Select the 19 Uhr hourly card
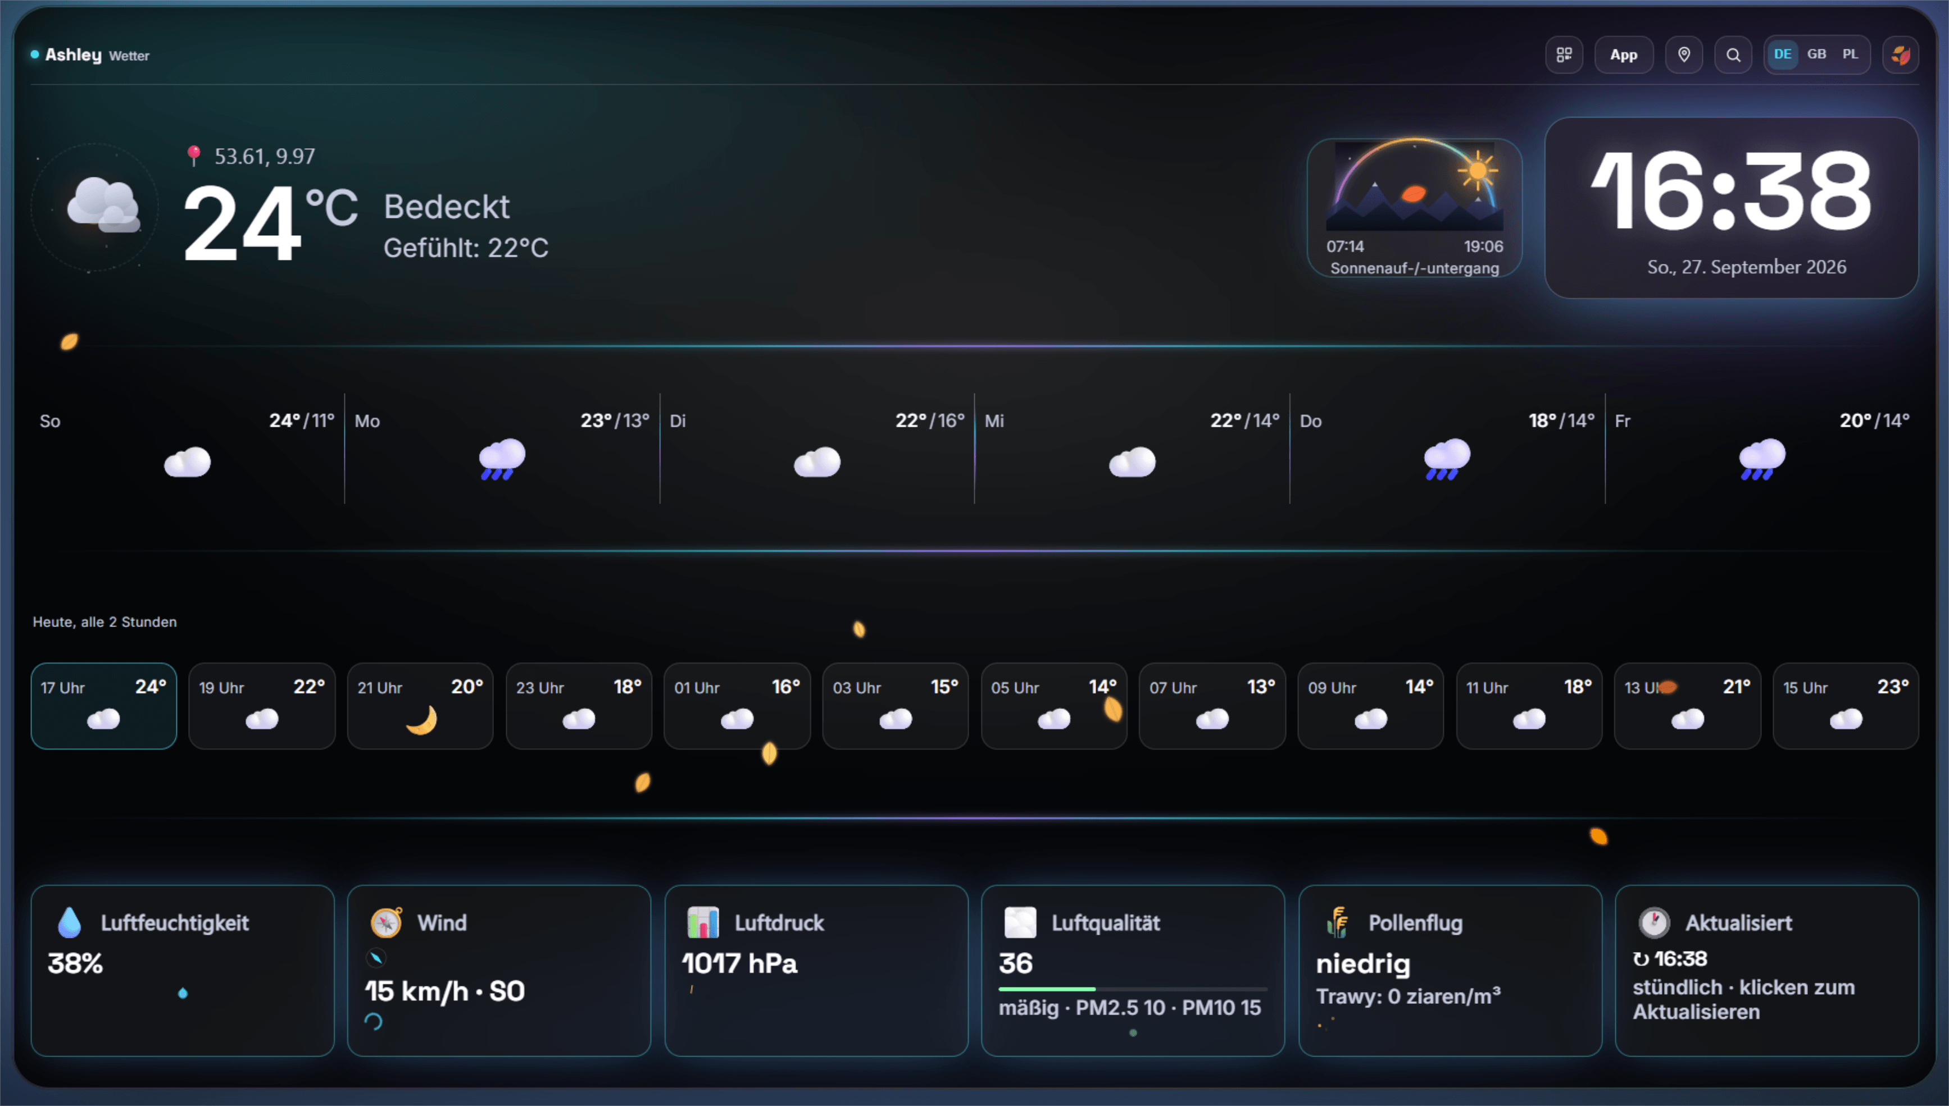1949x1106 pixels. 261,706
